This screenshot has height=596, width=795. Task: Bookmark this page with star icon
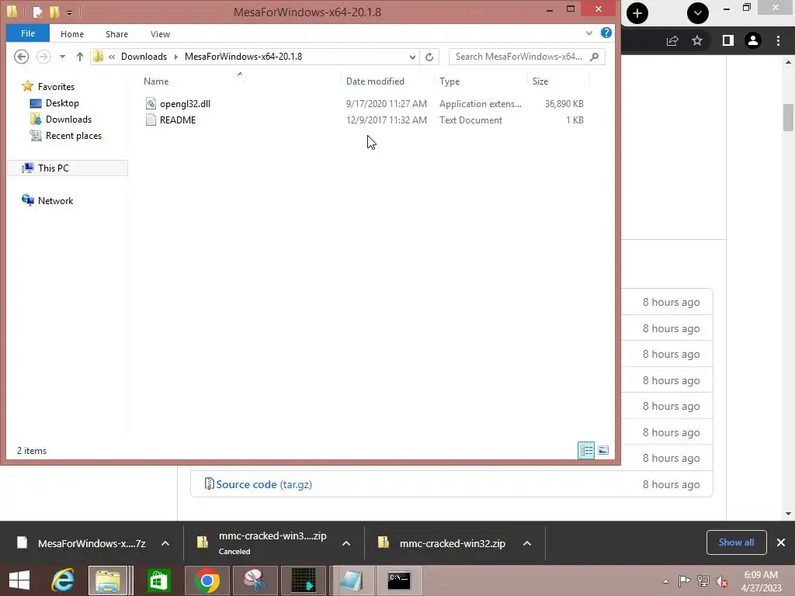tap(697, 40)
